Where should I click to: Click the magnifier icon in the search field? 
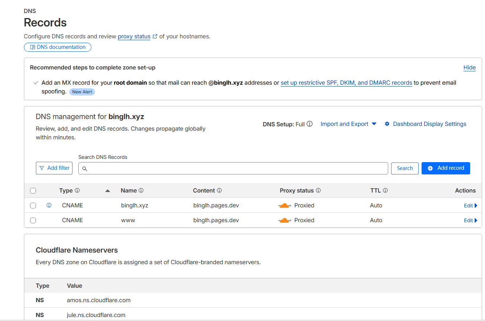point(85,169)
